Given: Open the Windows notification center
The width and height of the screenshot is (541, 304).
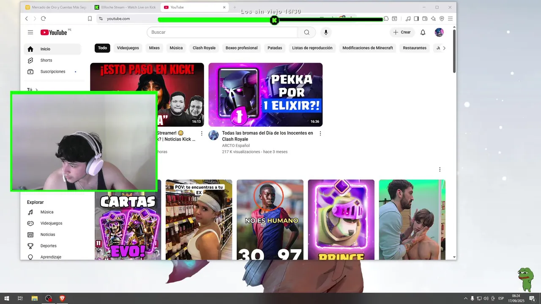Looking at the screenshot, I should (x=532, y=299).
